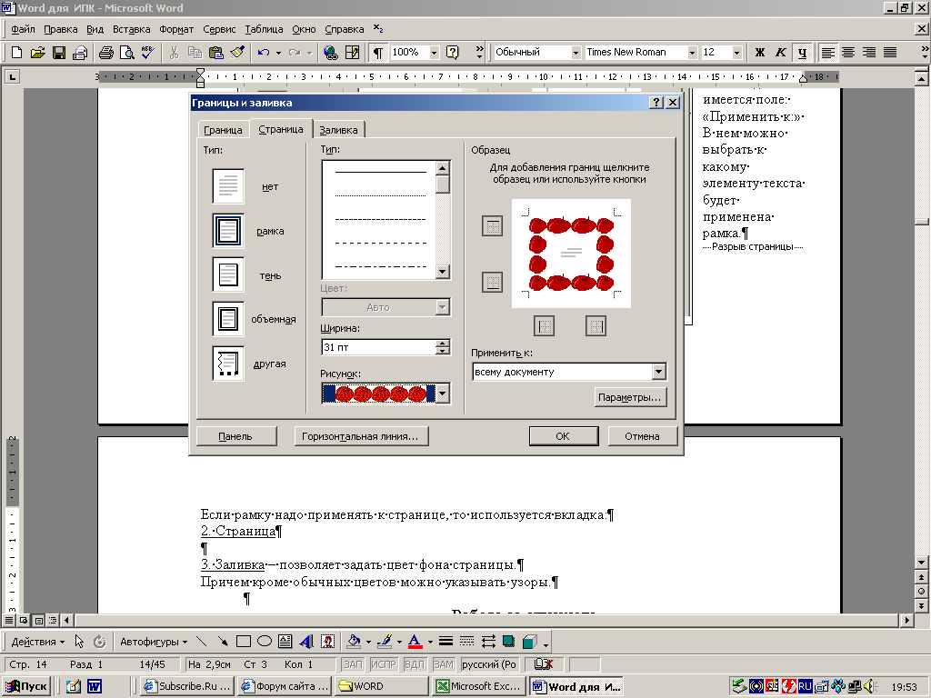Click Пуск Start button
Screen dimensions: 931x698
point(26,686)
